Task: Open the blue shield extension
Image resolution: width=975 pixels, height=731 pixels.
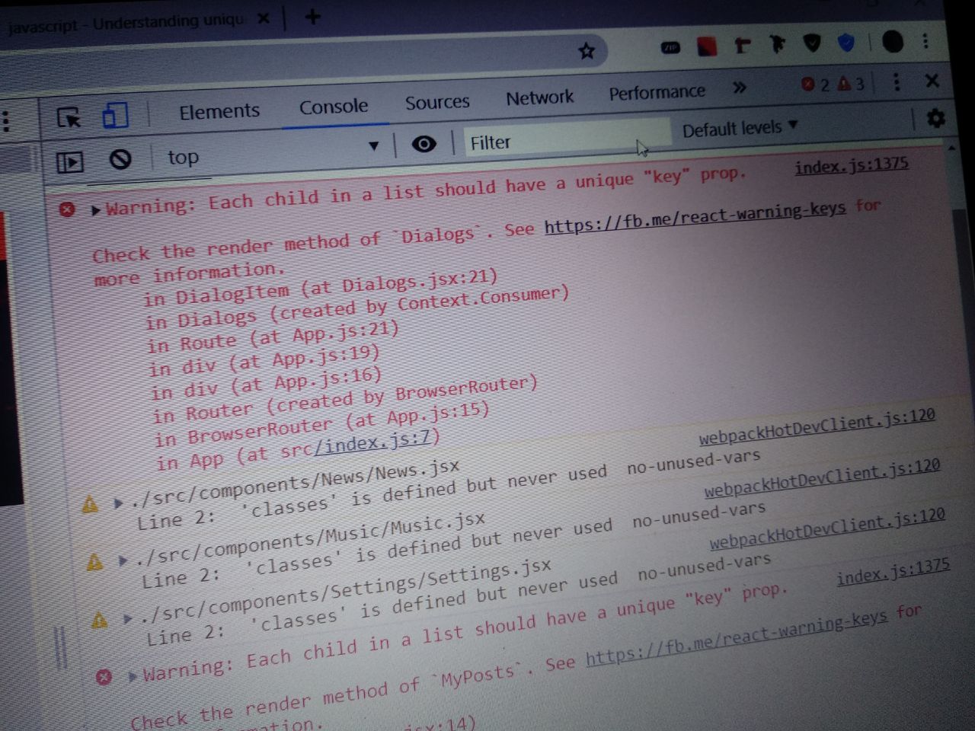Action: [x=846, y=43]
